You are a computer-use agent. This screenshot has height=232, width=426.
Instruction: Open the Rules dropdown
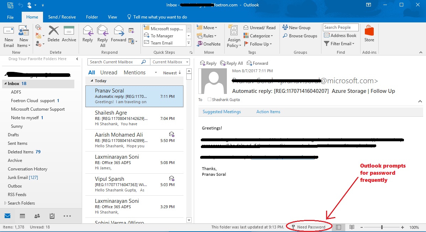click(x=207, y=36)
